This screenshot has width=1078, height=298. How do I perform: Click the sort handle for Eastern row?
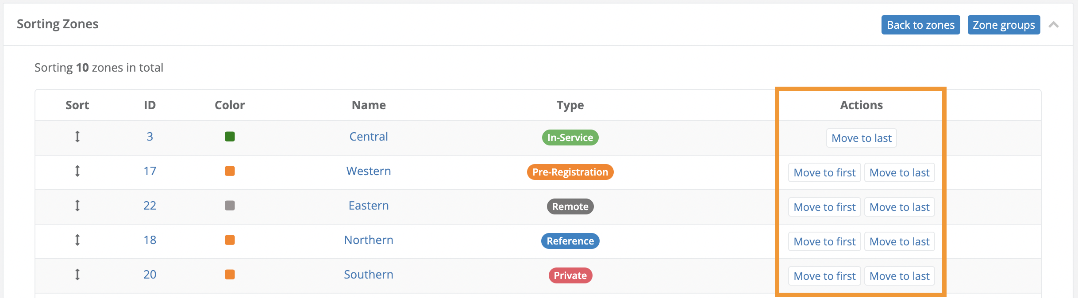[x=77, y=206]
